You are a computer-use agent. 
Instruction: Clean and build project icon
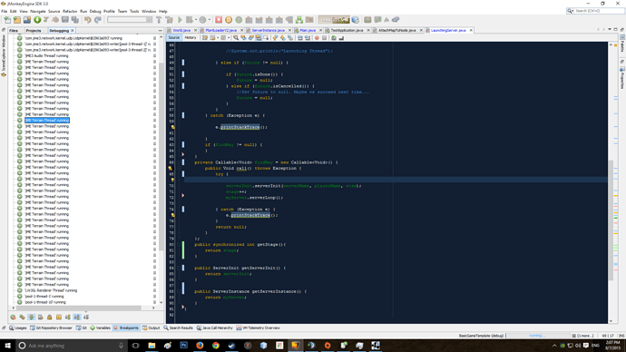169,20
